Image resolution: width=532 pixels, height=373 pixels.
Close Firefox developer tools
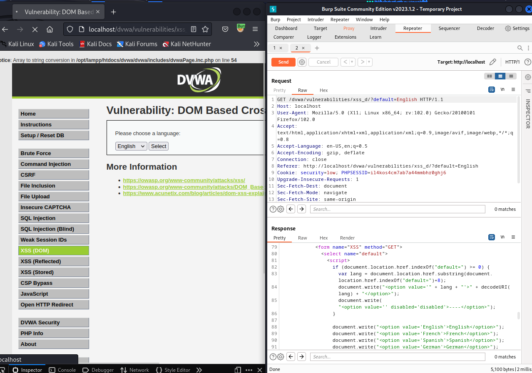[260, 370]
